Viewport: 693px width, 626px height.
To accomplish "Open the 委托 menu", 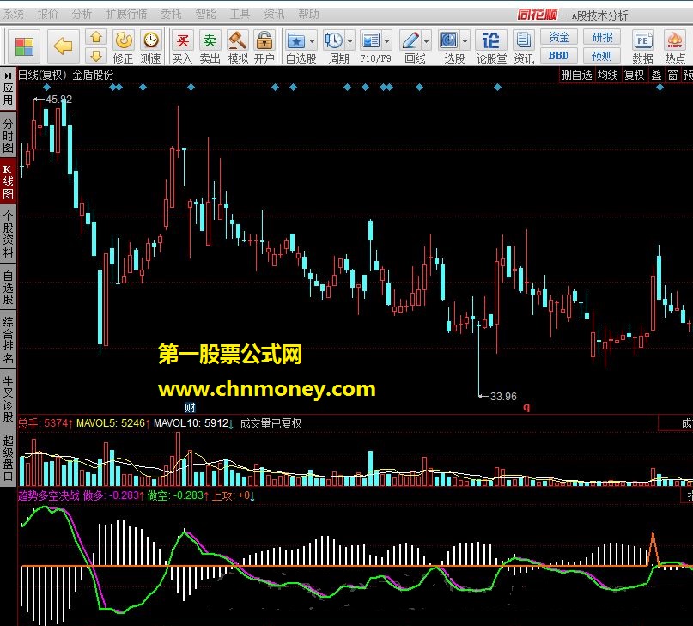I will click(171, 14).
